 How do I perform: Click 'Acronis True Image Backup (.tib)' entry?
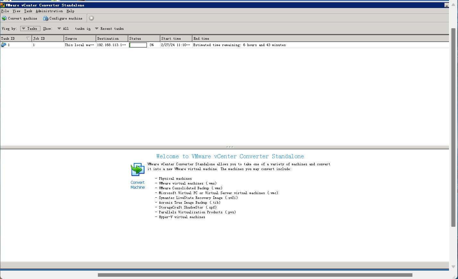pyautogui.click(x=190, y=202)
